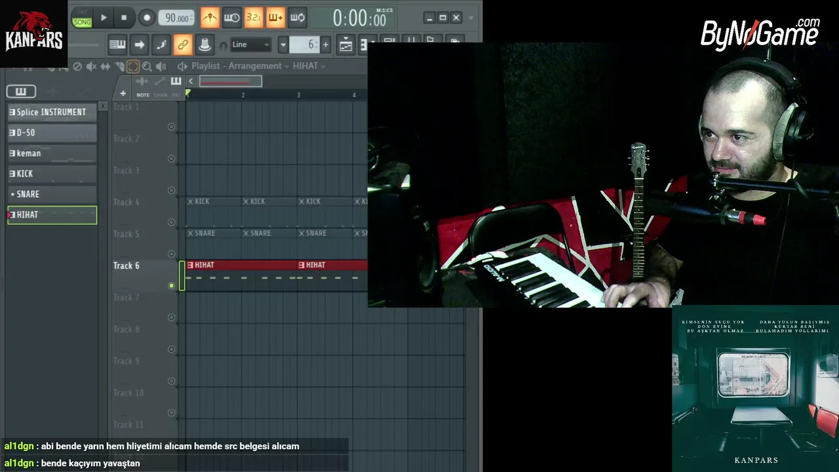
Task: Mute Track 2 with its round toggle
Action: pyautogui.click(x=172, y=159)
